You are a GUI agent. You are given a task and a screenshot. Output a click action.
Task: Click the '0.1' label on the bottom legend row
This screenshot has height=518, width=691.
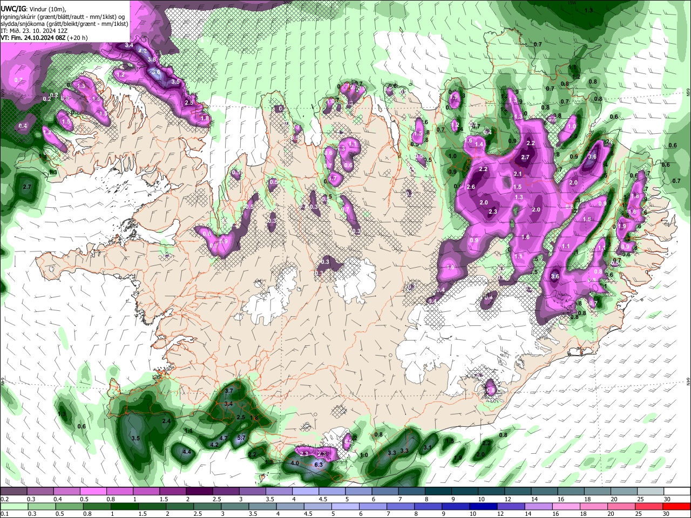[4, 514]
